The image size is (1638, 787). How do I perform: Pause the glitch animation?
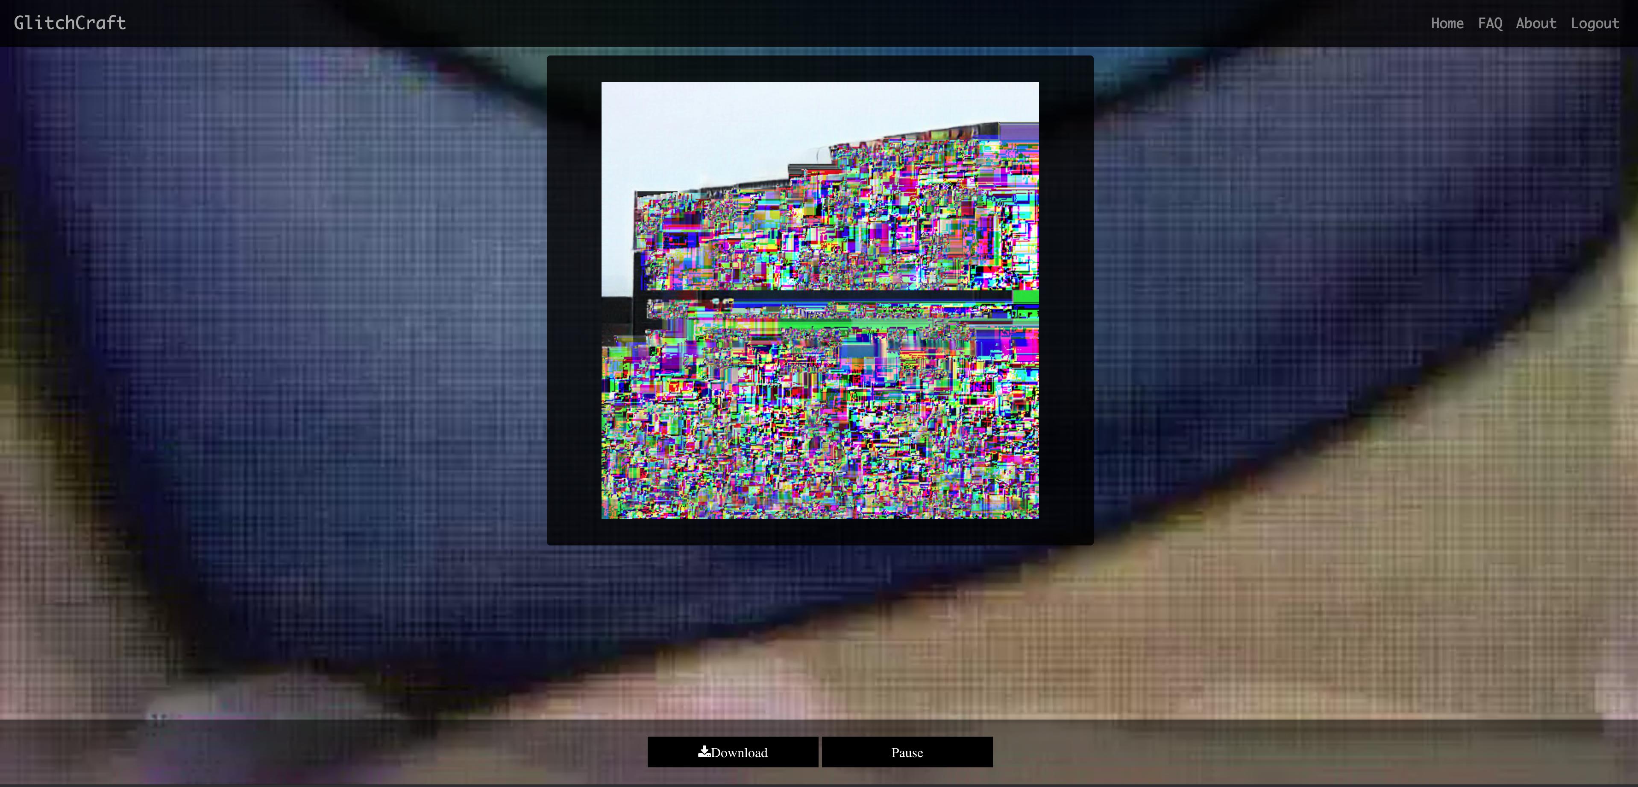tap(907, 752)
